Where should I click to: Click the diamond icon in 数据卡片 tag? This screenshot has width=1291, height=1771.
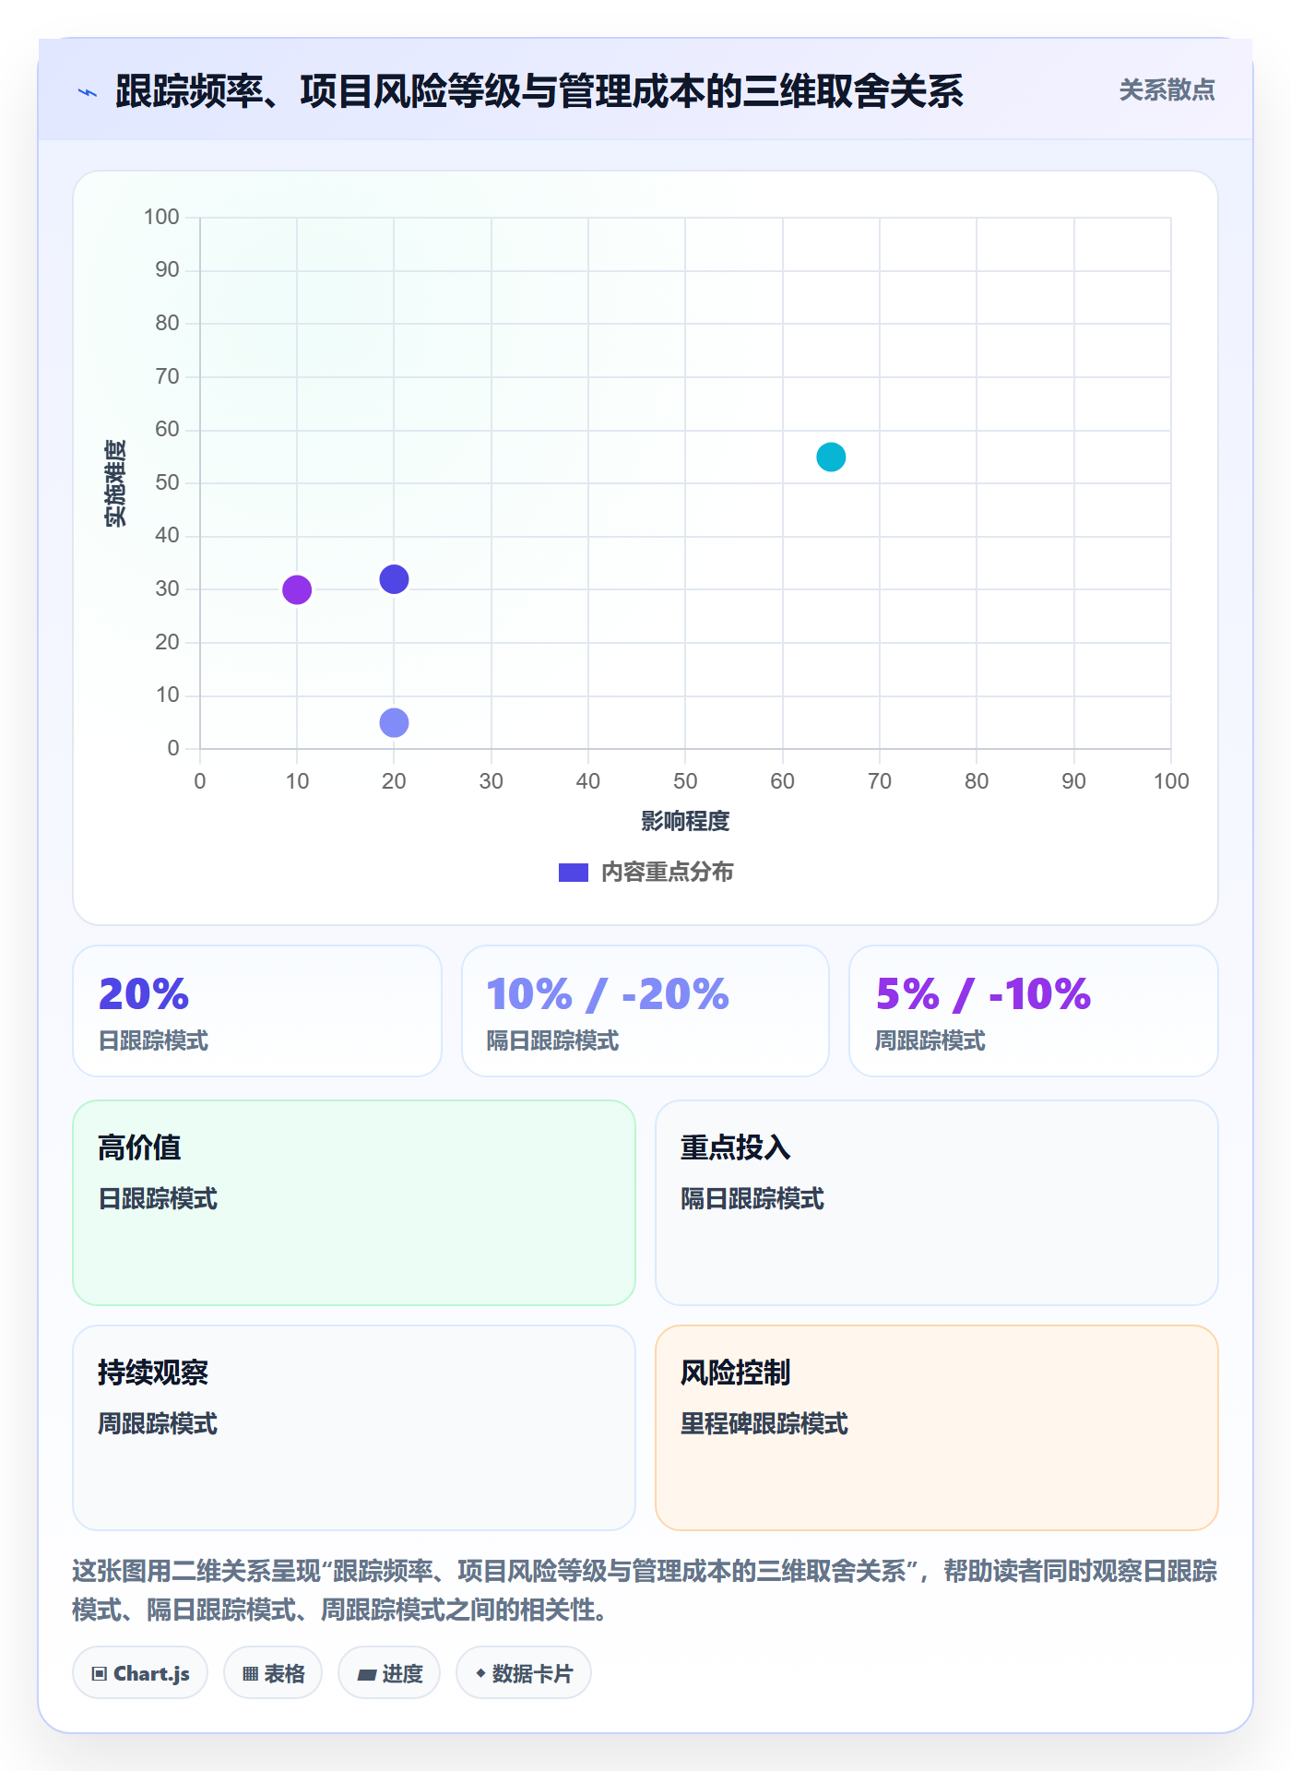click(x=480, y=1672)
